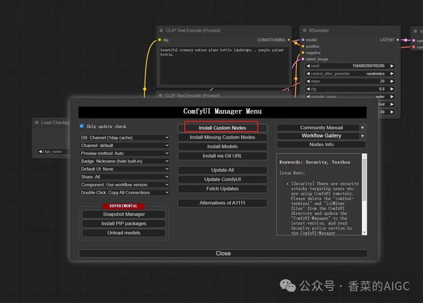Open the Badge: Nickname dropdown
This screenshot has width=423, height=303.
pos(125,161)
